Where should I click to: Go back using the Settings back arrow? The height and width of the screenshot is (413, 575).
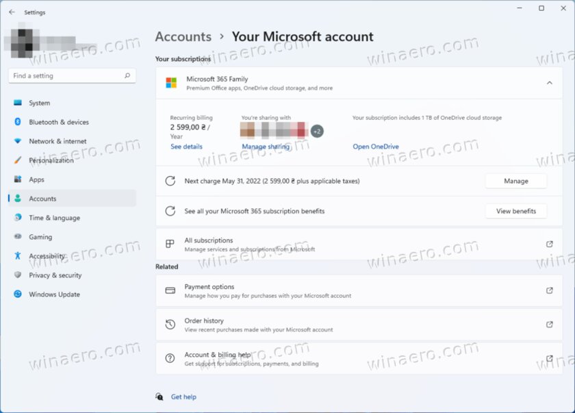point(12,12)
